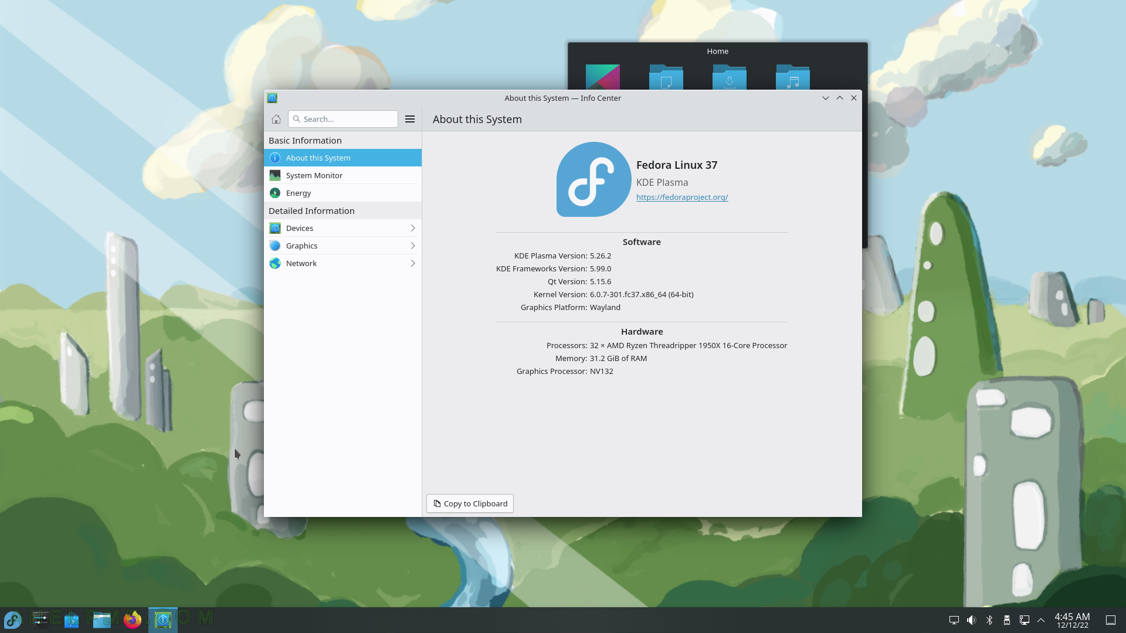The height and width of the screenshot is (633, 1126).
Task: Click the Detailed Information section header
Action: 311,210
